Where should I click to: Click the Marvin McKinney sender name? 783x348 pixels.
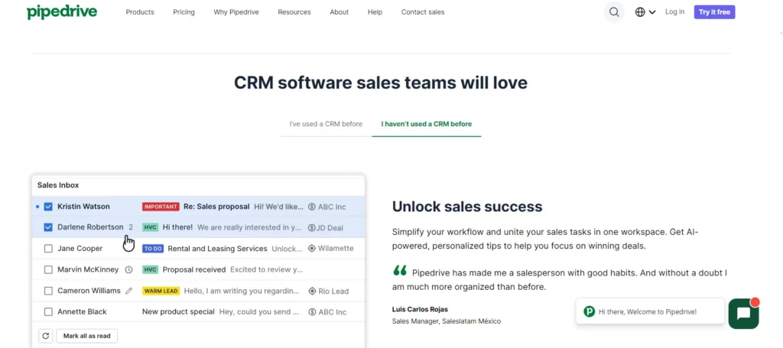point(88,269)
